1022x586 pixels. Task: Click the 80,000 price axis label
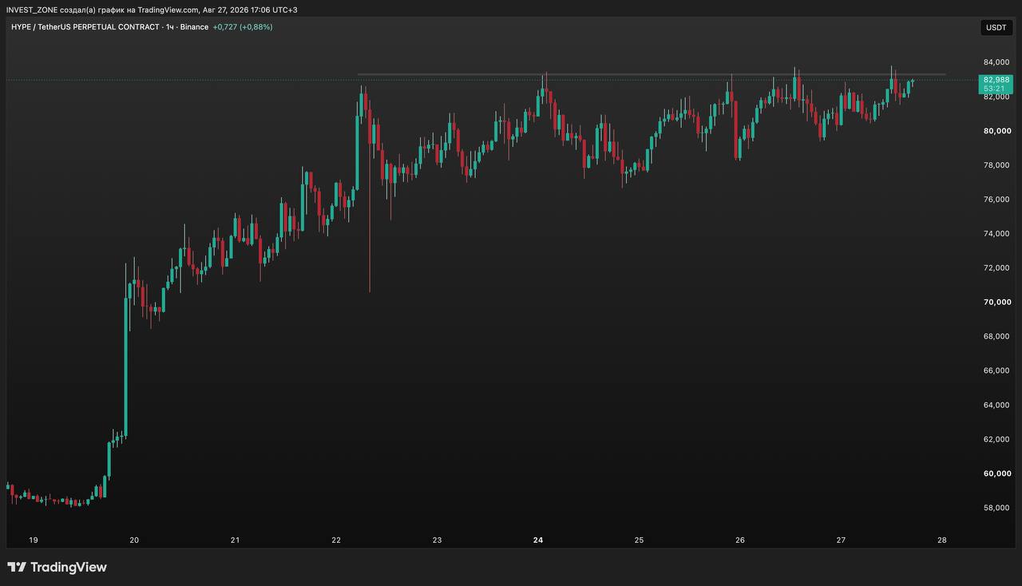pyautogui.click(x=997, y=131)
